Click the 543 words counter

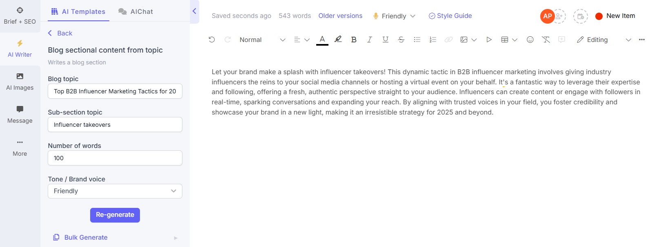pyautogui.click(x=295, y=16)
